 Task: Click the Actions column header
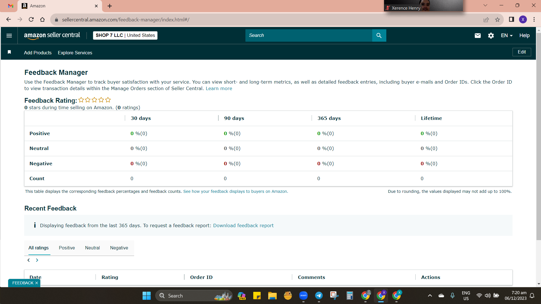pyautogui.click(x=431, y=277)
